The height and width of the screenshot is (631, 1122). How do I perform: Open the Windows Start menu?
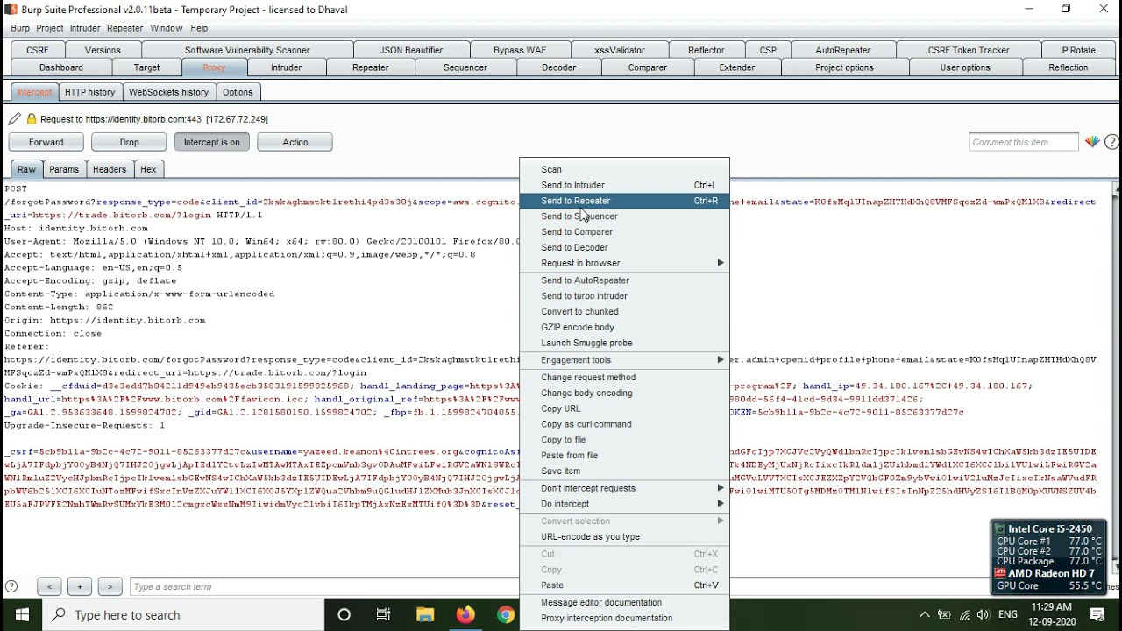(x=21, y=614)
